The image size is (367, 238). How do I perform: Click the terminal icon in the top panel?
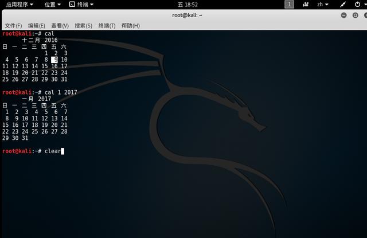tap(71, 4)
